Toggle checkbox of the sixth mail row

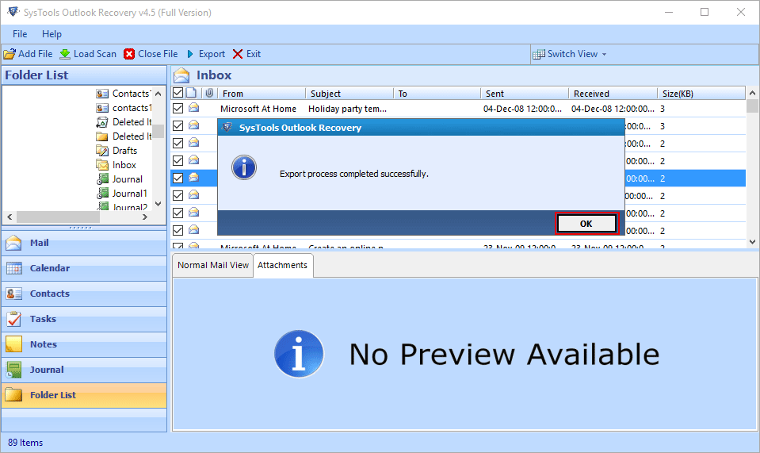(178, 195)
